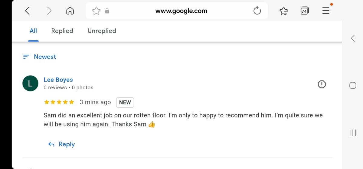Viewport: 363px width, 169px height.
Task: Open Lee Boyes' profile name link
Action: coord(58,80)
